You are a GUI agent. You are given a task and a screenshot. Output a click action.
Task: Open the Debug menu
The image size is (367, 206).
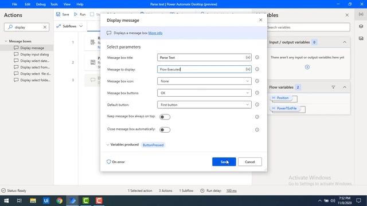tap(41, 4)
